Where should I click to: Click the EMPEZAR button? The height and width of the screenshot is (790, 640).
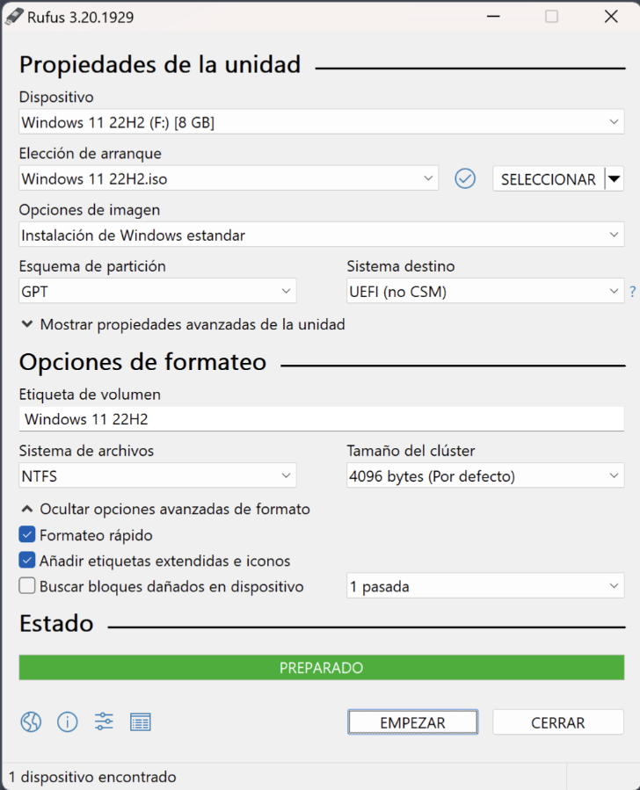412,722
